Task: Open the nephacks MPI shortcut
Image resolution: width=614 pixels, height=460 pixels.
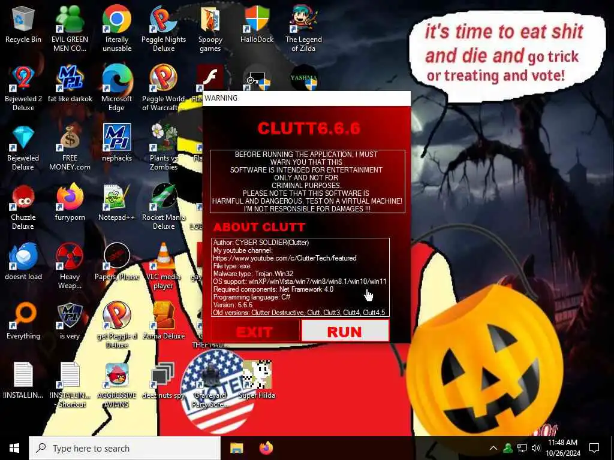Action: point(117,143)
